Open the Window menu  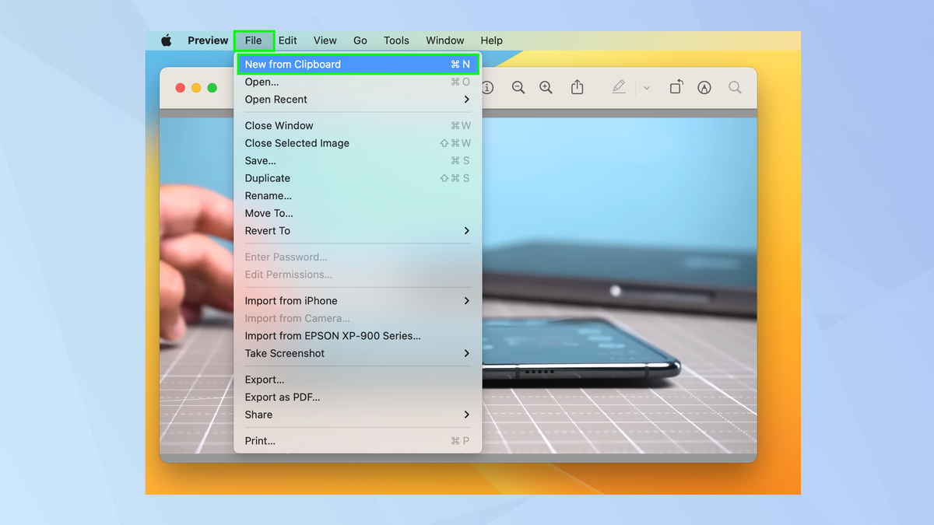(444, 40)
